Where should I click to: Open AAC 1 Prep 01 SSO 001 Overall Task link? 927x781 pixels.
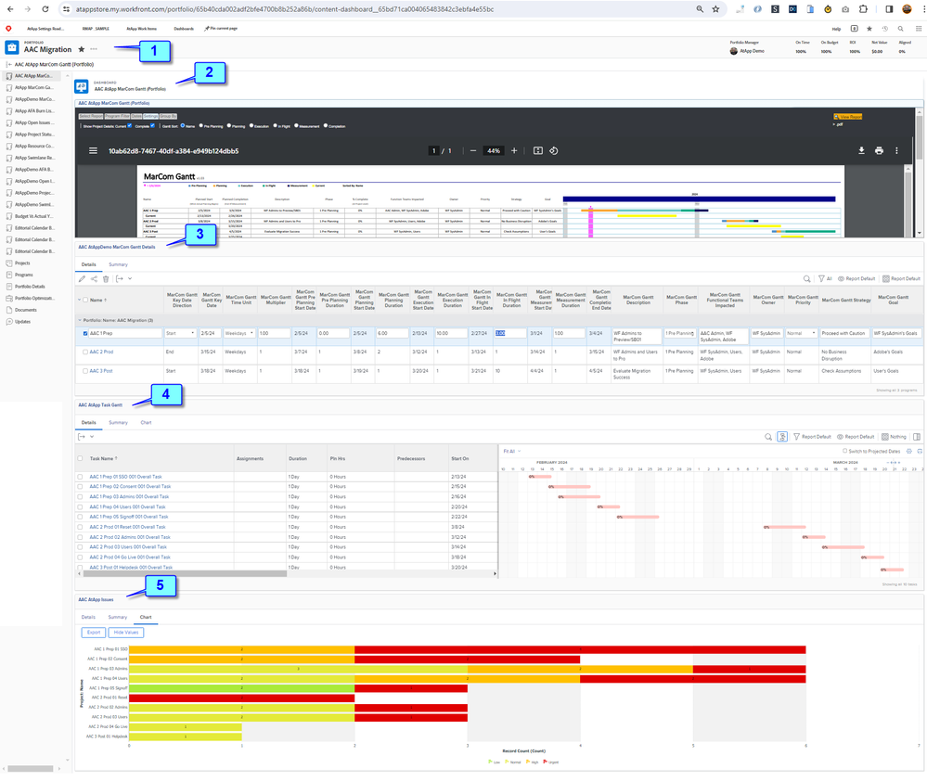point(125,477)
